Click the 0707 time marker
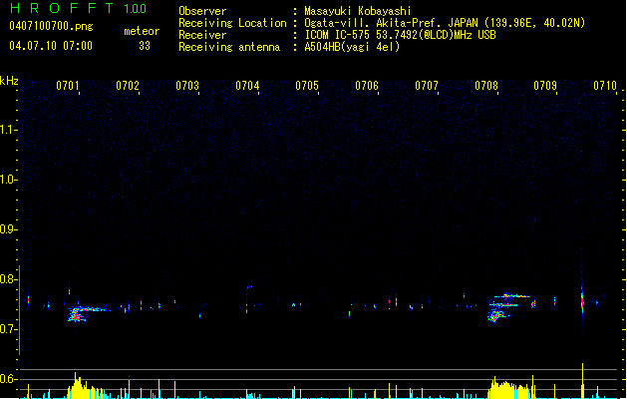Viewport: 627px width, 399px height. tap(427, 86)
